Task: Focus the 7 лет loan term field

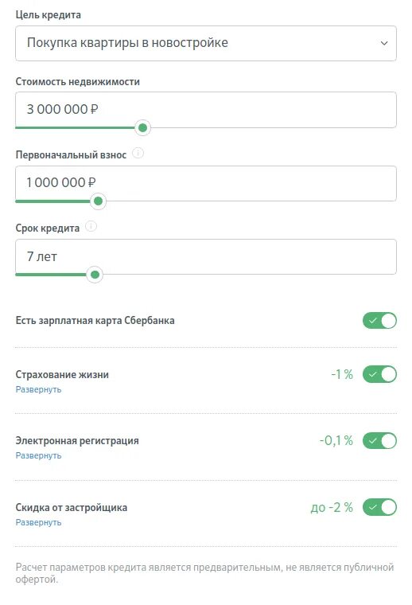Action: pyautogui.click(x=206, y=256)
